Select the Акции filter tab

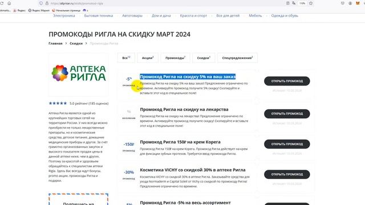point(148,58)
